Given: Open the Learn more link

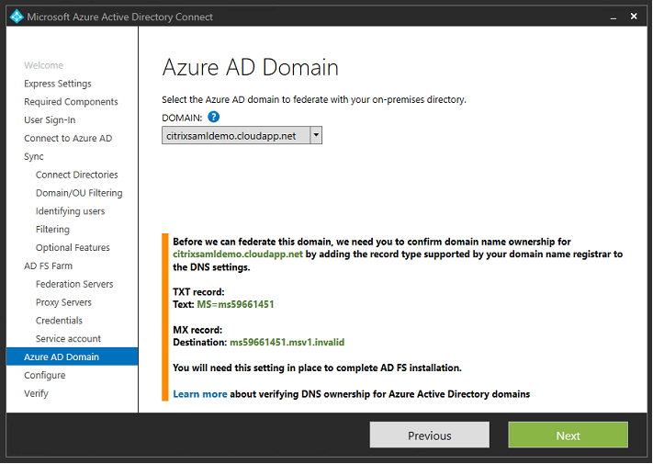Looking at the screenshot, I should click(x=200, y=394).
